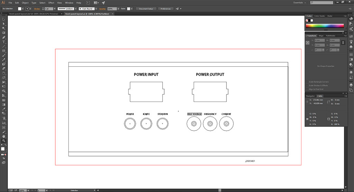Screen dimensions: 354x192
Task: Select the Column Graph tool
Action: click(3, 123)
